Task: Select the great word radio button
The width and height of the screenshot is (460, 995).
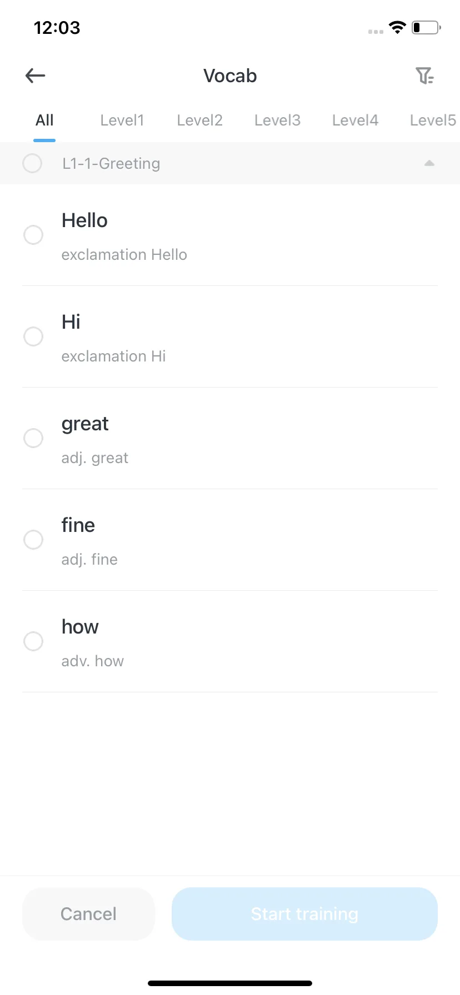Action: (x=33, y=438)
